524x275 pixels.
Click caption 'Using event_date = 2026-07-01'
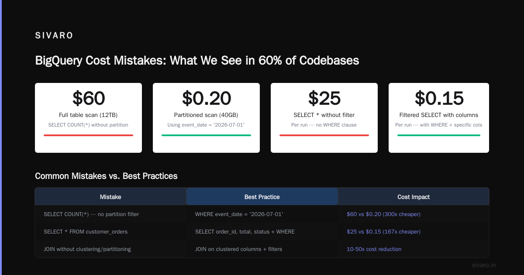tap(206, 125)
